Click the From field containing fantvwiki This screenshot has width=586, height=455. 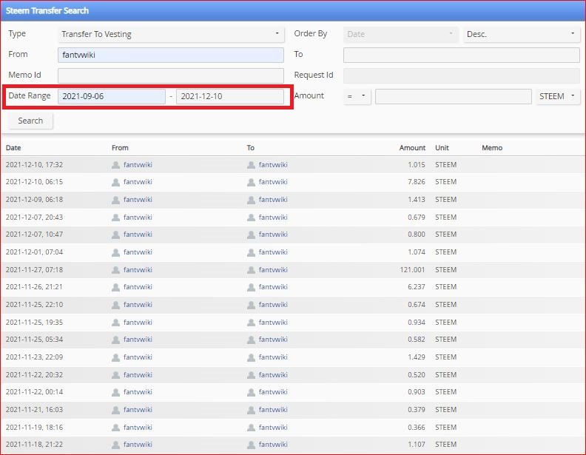click(171, 55)
